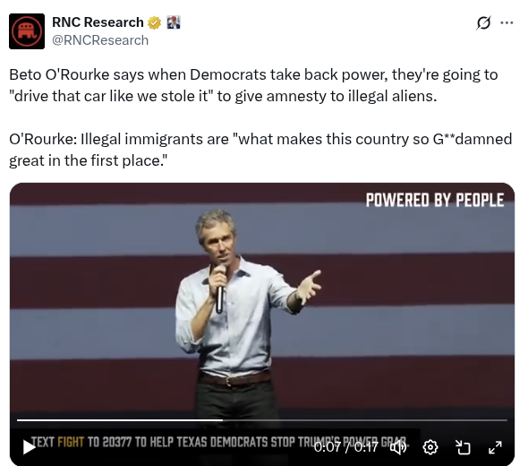Image resolution: width=528 pixels, height=466 pixels.
Task: Click the small affiliate badge beside the checkmark
Action: (x=174, y=22)
